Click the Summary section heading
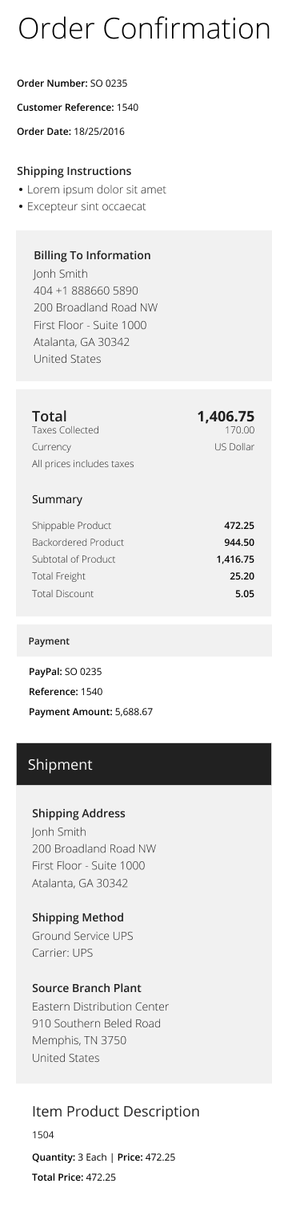Screen dimensions: 288x1220 click(x=57, y=499)
